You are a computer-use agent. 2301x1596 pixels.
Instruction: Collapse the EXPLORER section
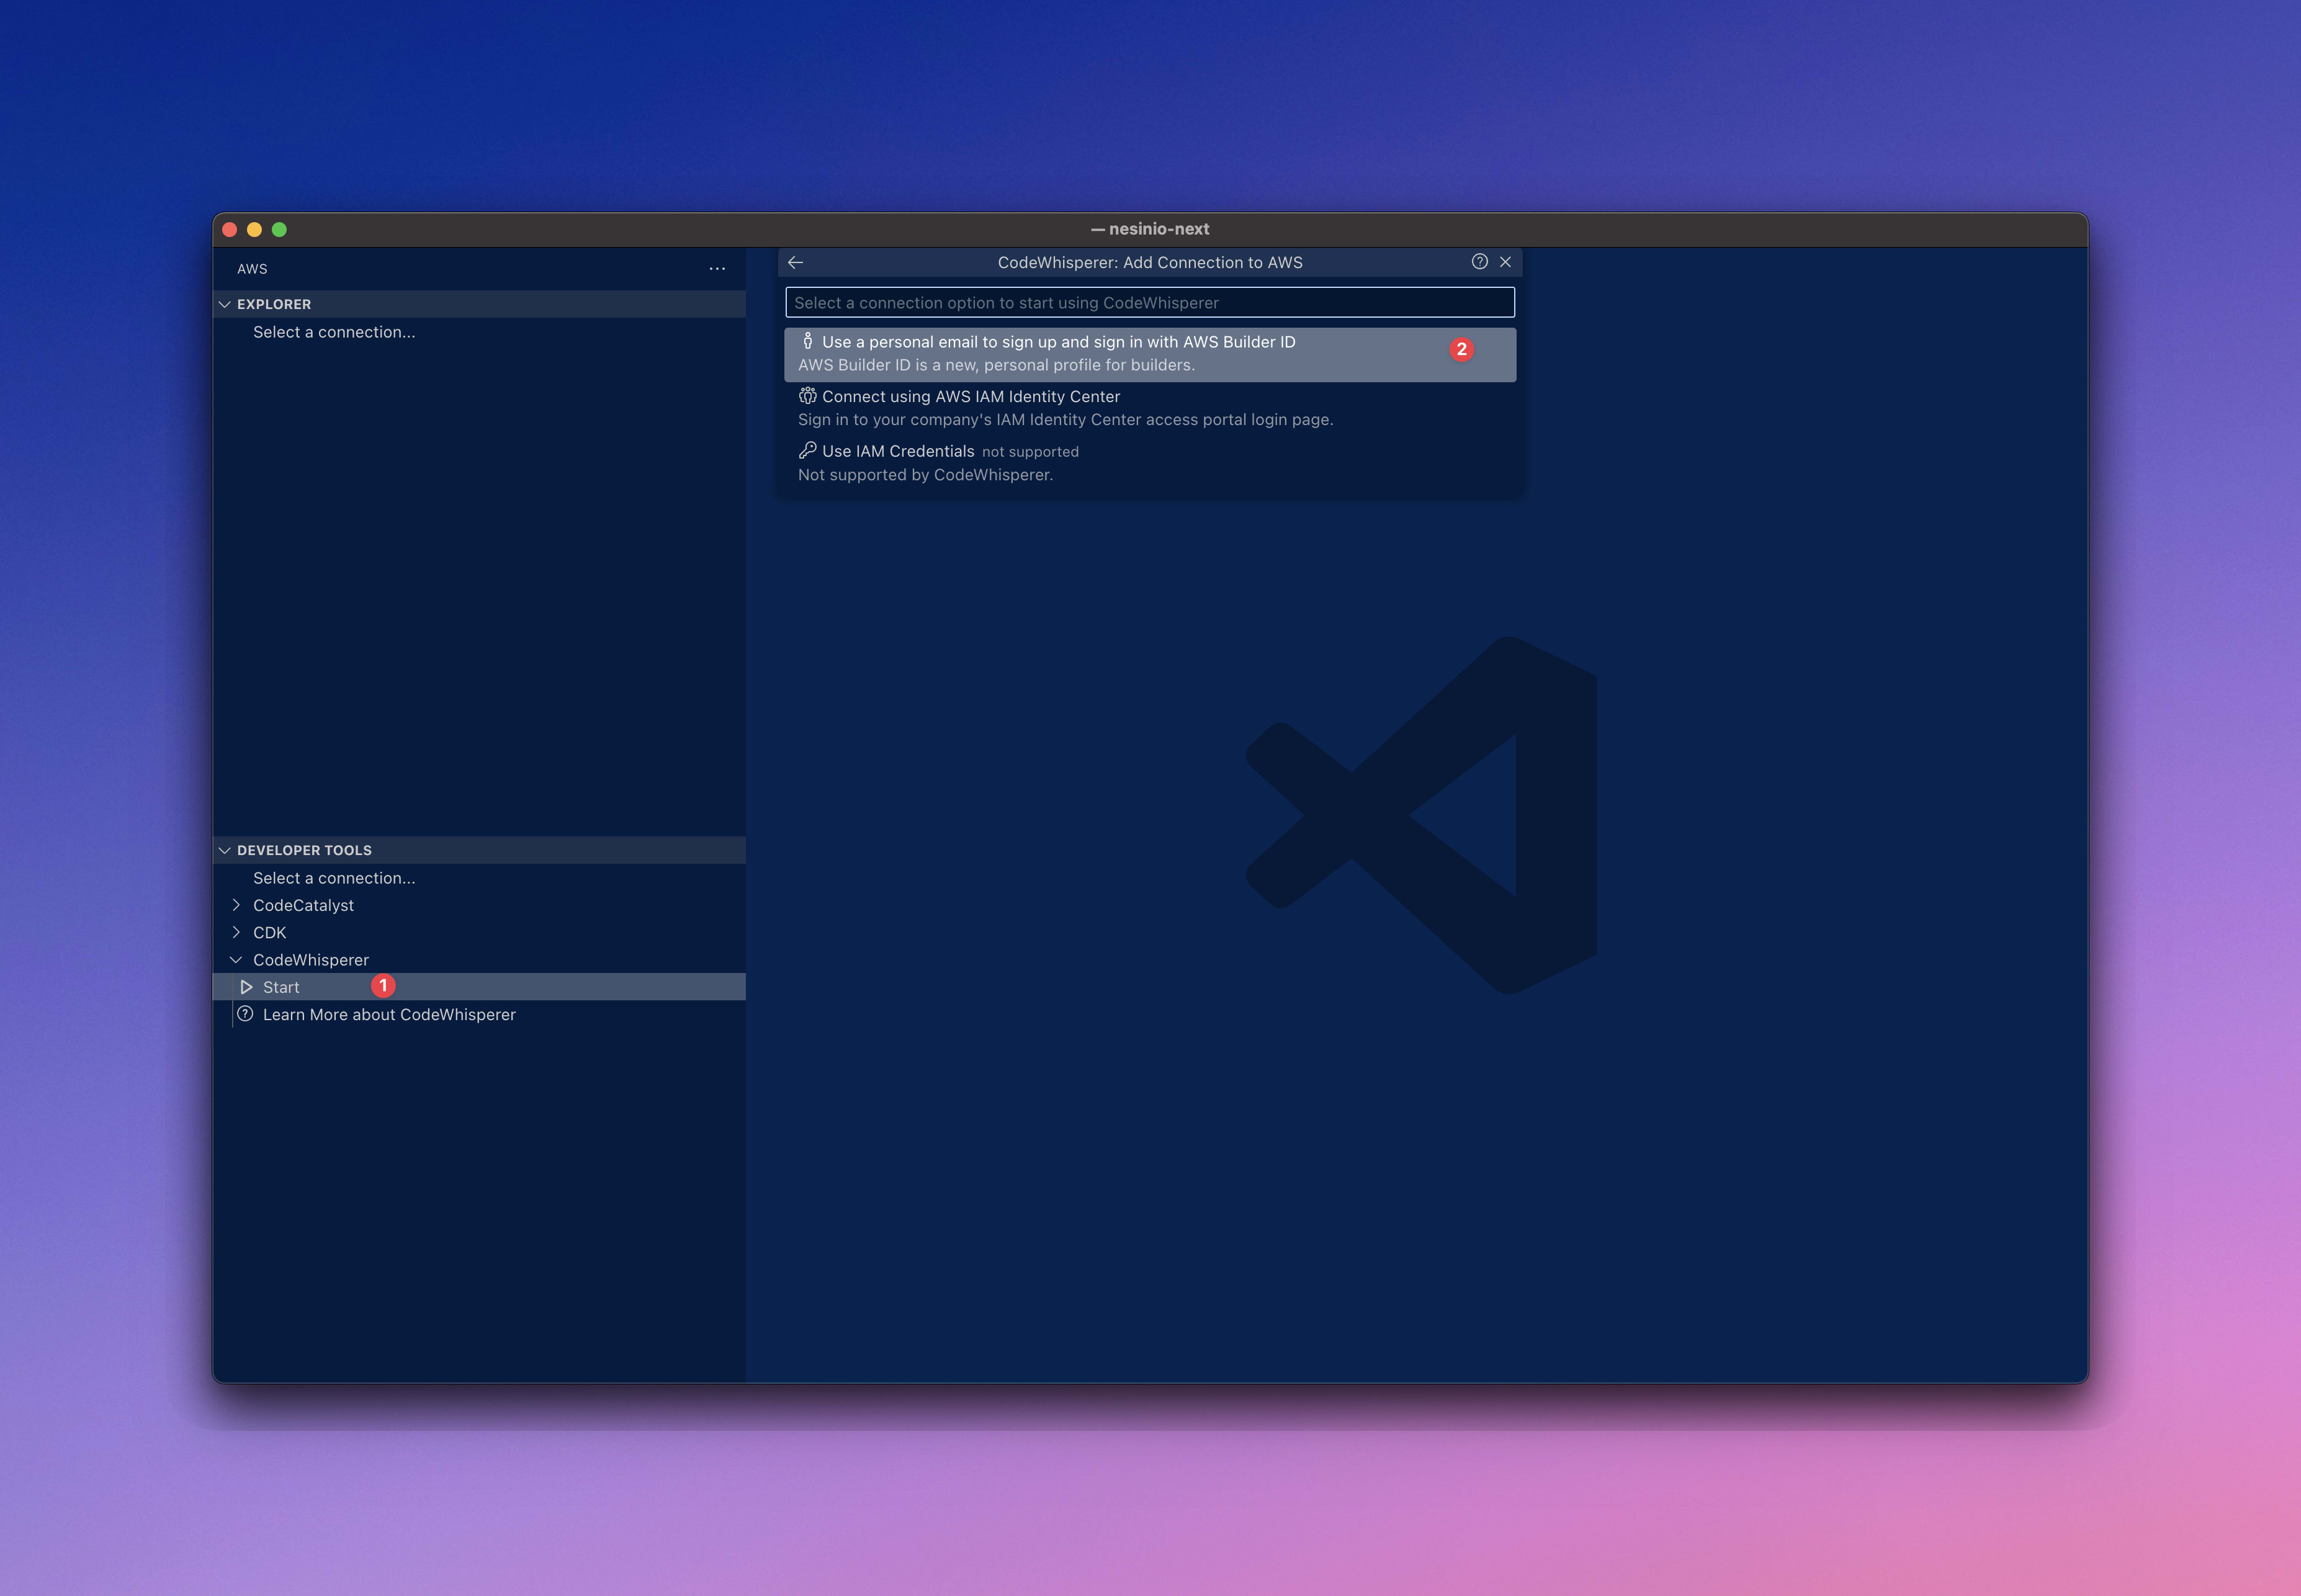225,304
